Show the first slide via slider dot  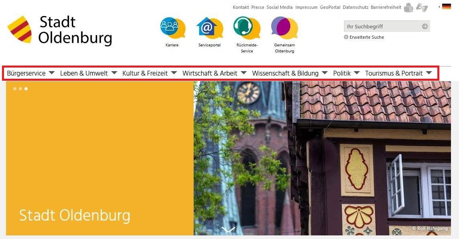[15, 89]
